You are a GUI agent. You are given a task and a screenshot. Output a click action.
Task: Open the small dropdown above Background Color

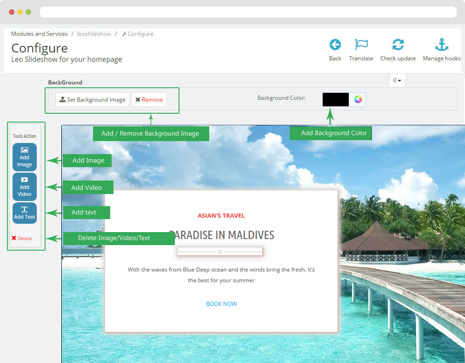(397, 80)
